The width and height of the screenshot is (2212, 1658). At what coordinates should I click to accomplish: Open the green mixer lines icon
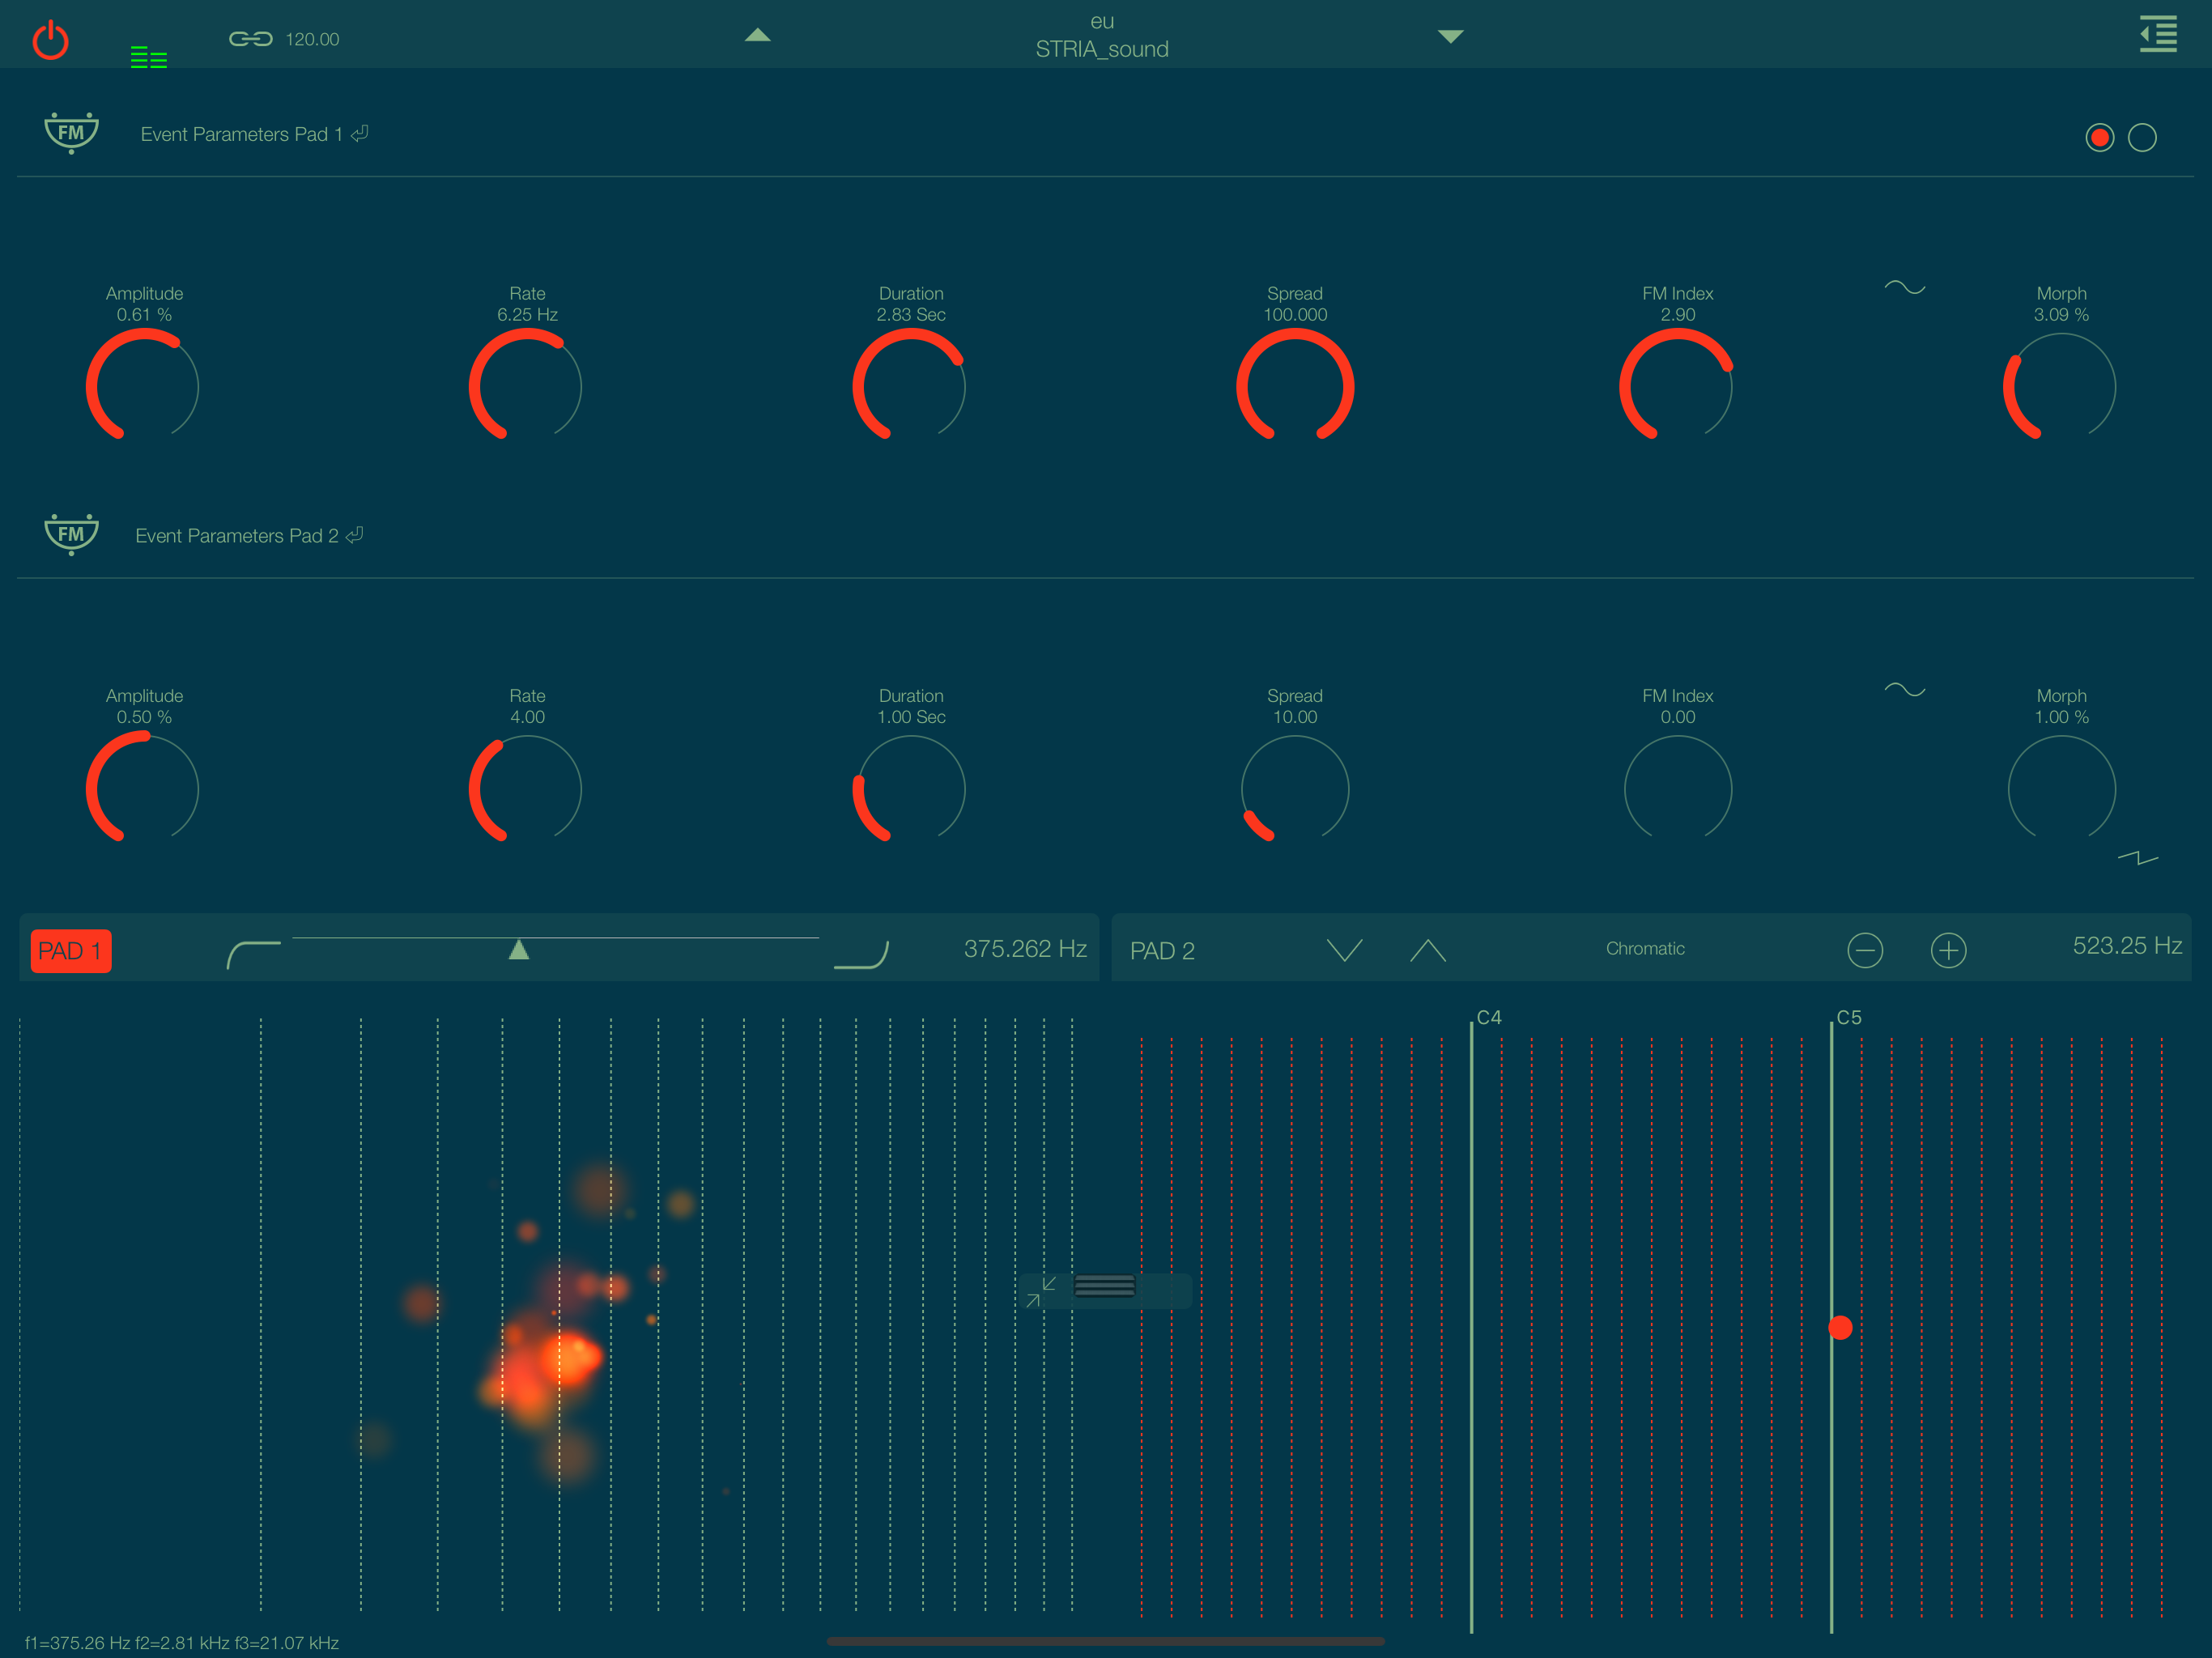point(149,57)
